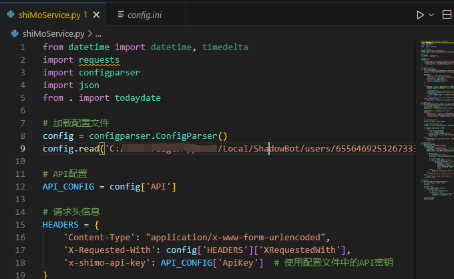The height and width of the screenshot is (279, 454).
Task: Click the Run Python File play icon
Action: (421, 14)
